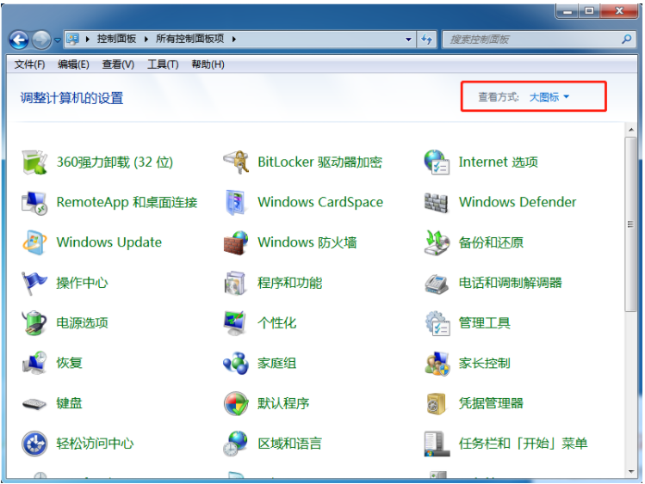Expand the 控制面板 breadcrumb arrow
Viewport: 645px width, 484px height.
148,40
